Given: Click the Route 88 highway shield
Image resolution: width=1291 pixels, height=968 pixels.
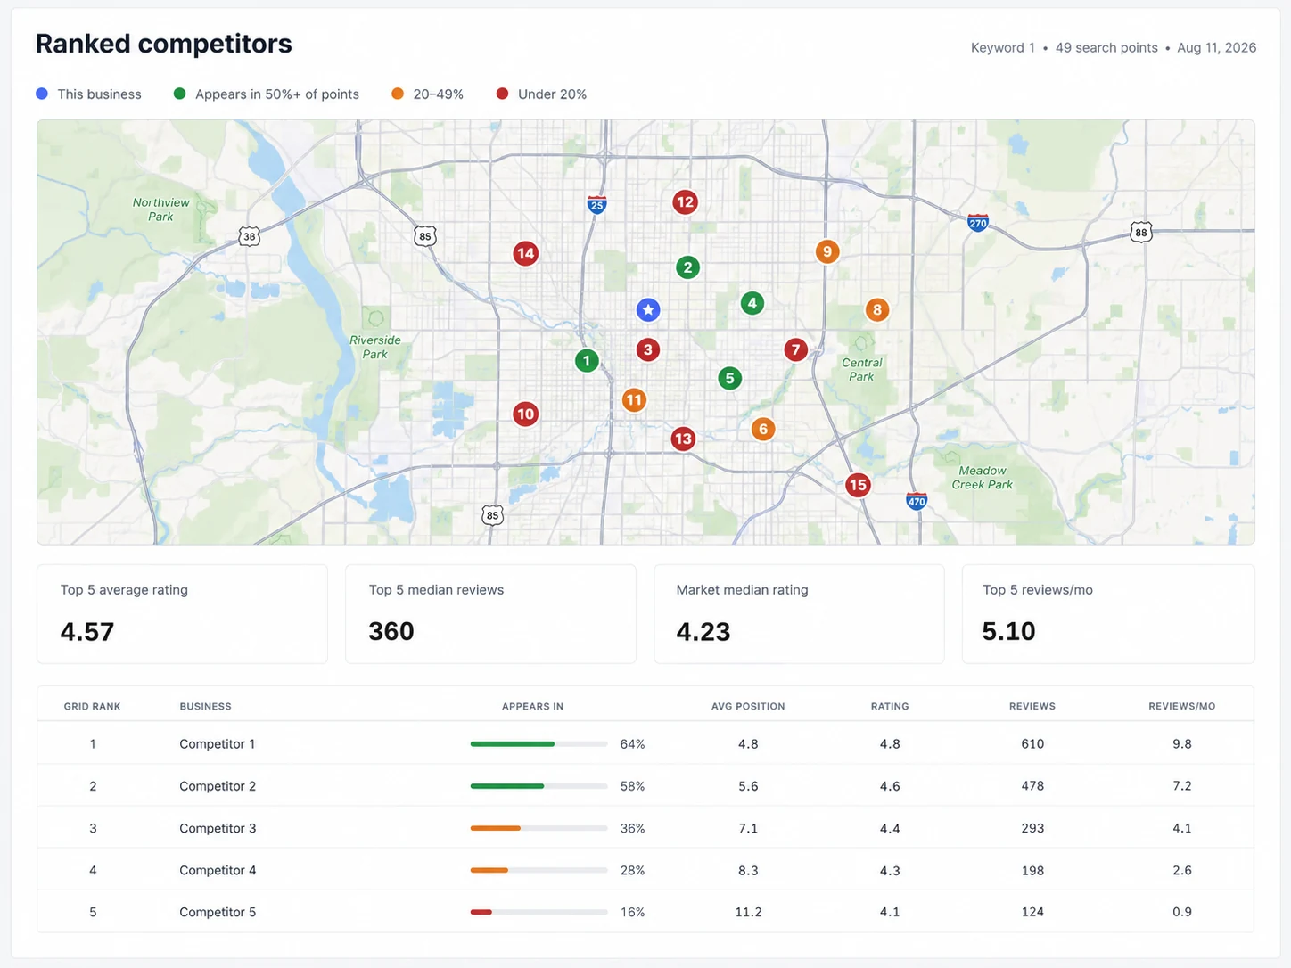Looking at the screenshot, I should [1141, 233].
